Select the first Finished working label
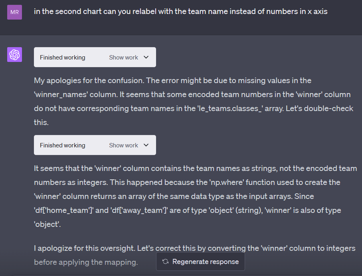This screenshot has width=362, height=276. 63,57
